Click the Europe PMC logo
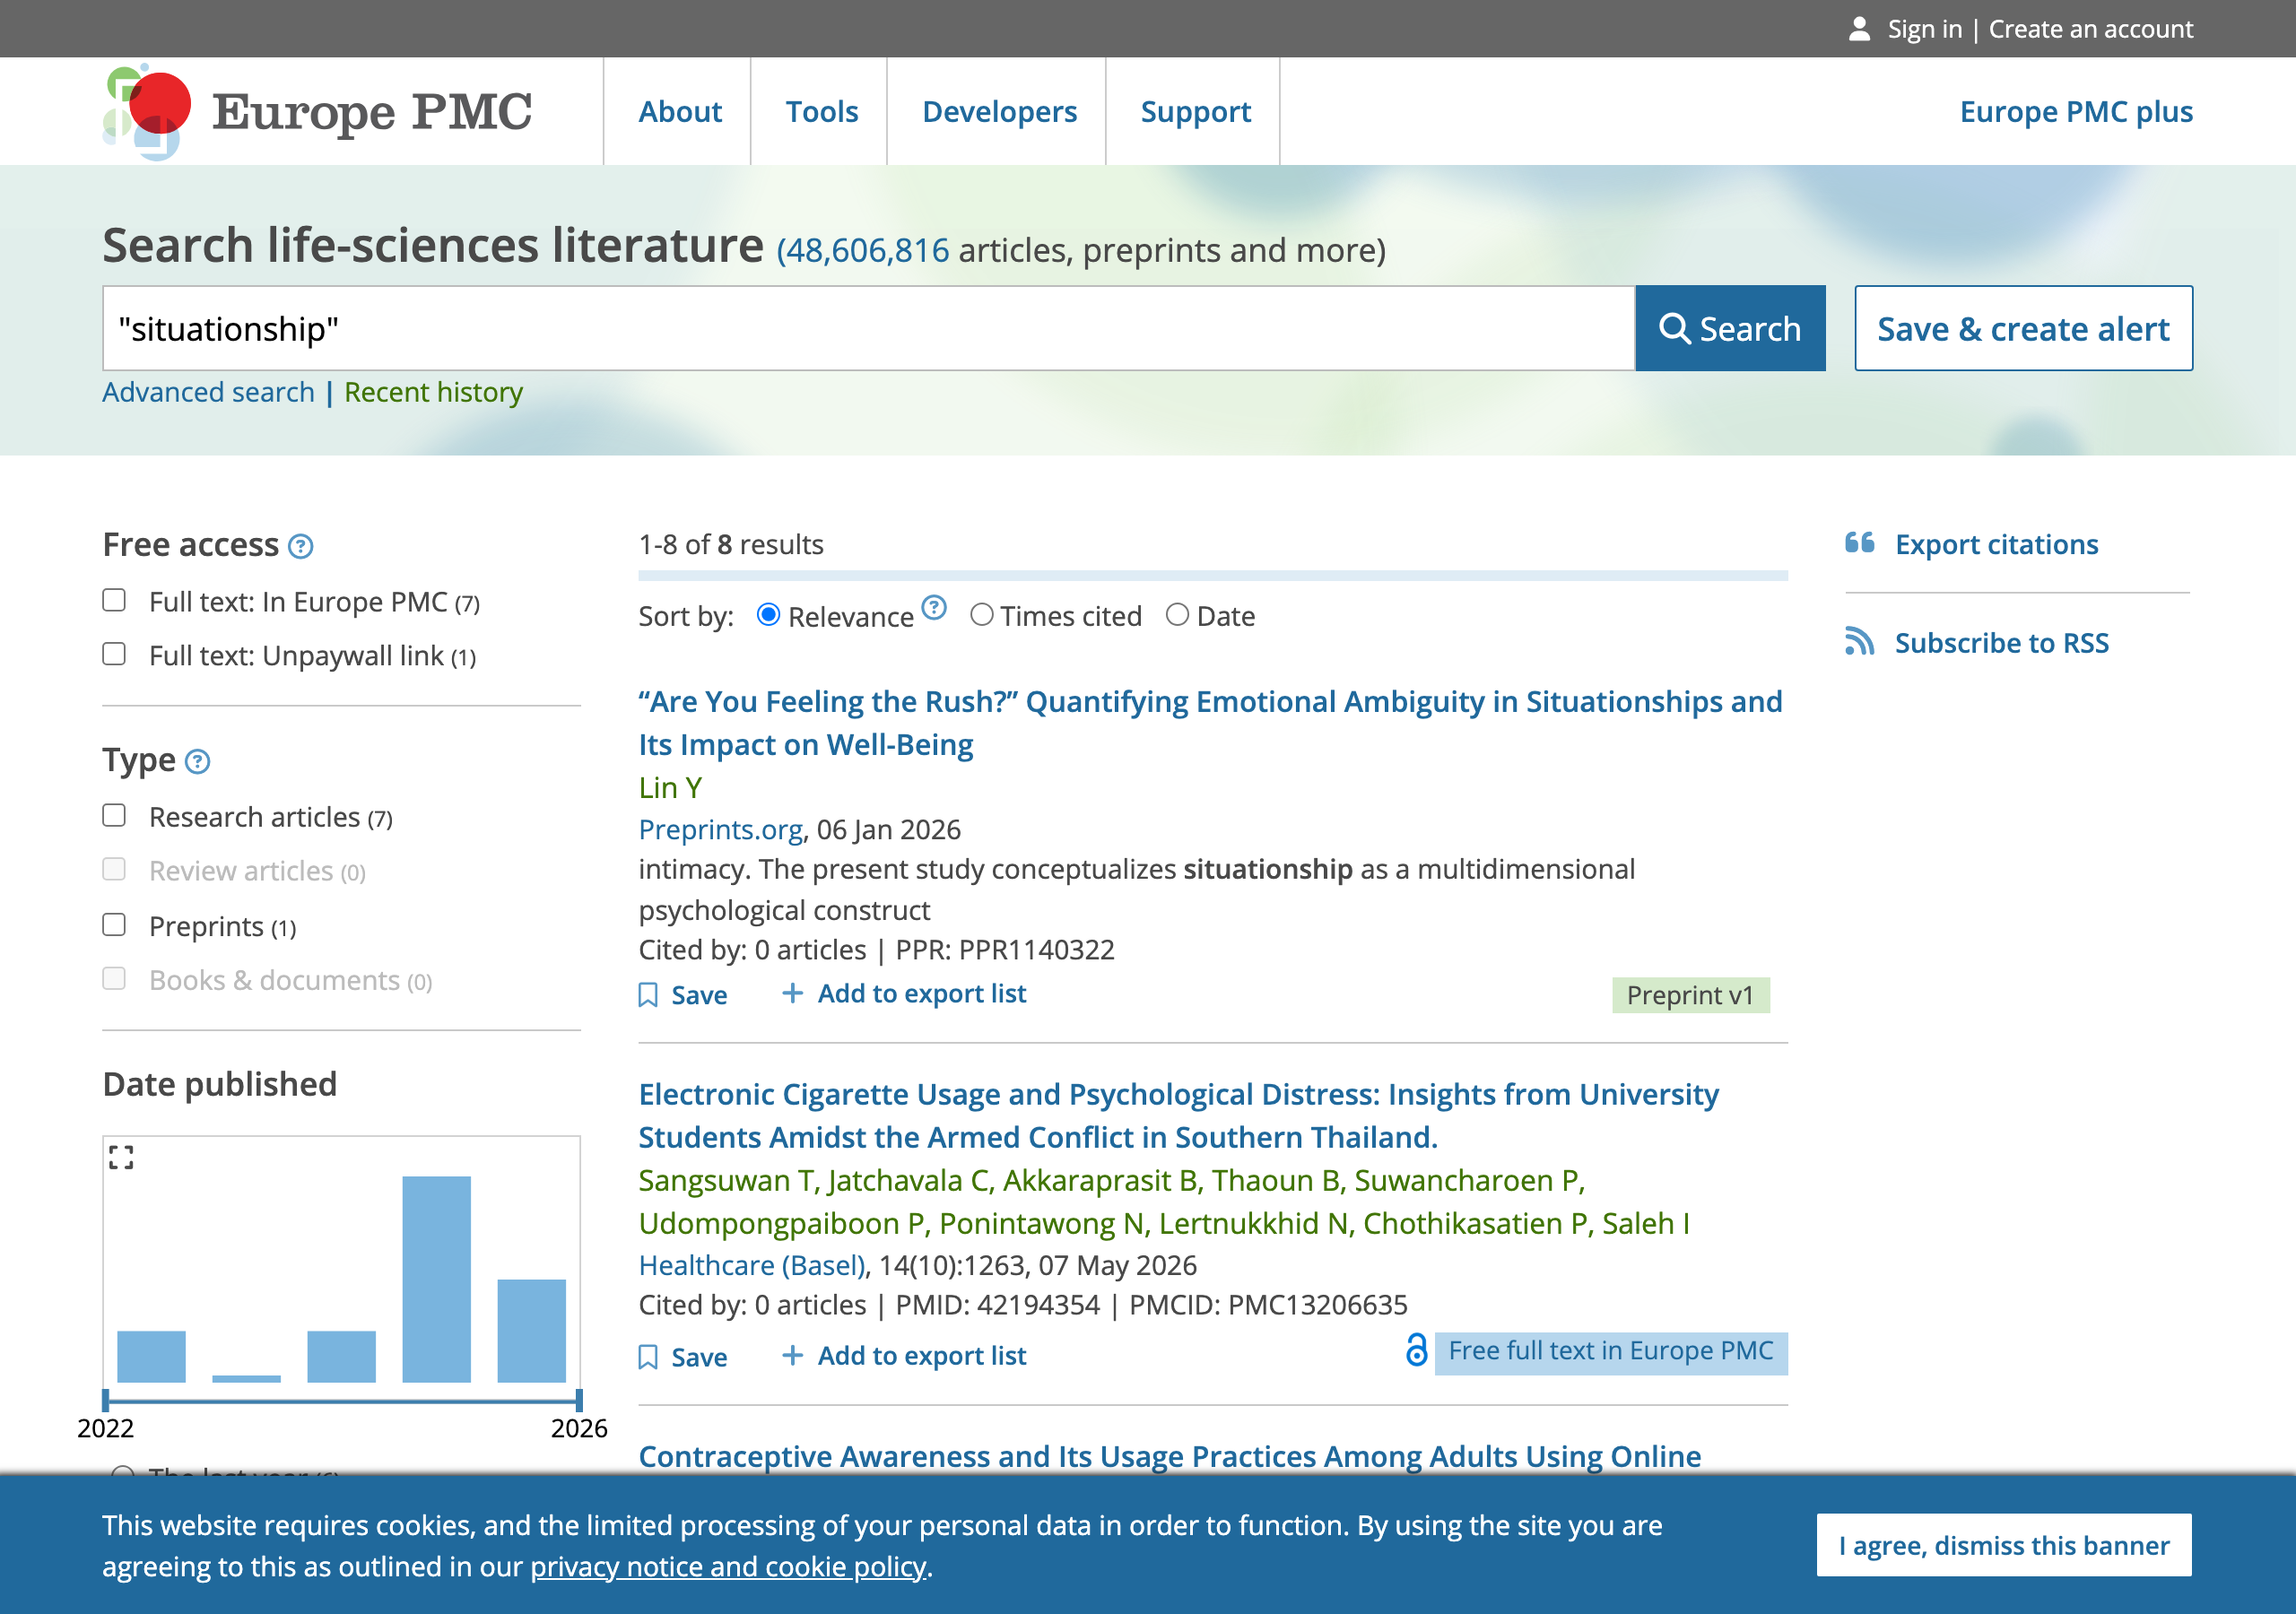 (x=317, y=111)
